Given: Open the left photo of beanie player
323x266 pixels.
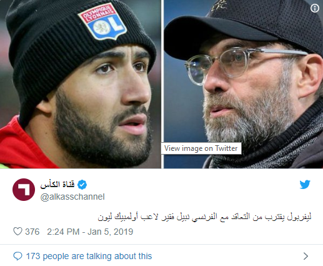Looking at the screenshot, I should pyautogui.click(x=81, y=84).
